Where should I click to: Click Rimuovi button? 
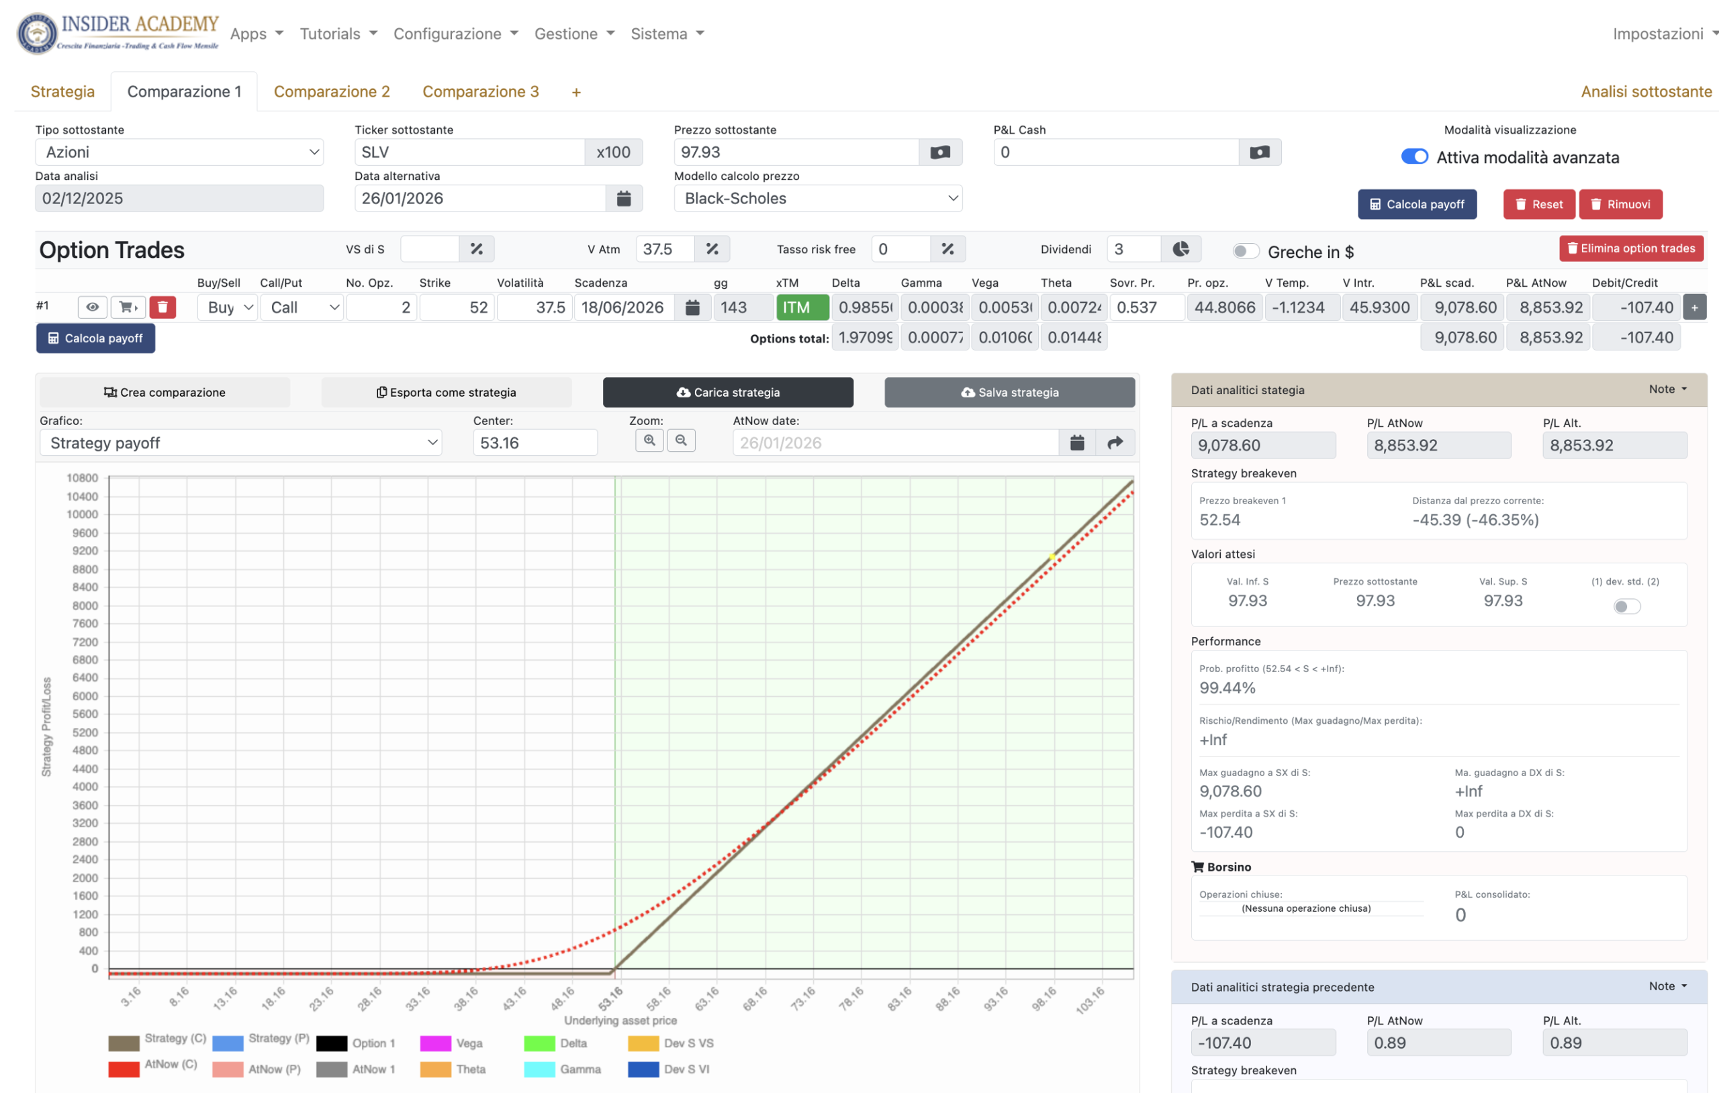point(1620,204)
